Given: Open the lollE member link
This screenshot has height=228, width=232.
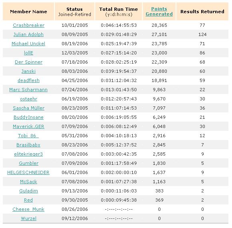Looking at the screenshot, I should click(x=28, y=53).
